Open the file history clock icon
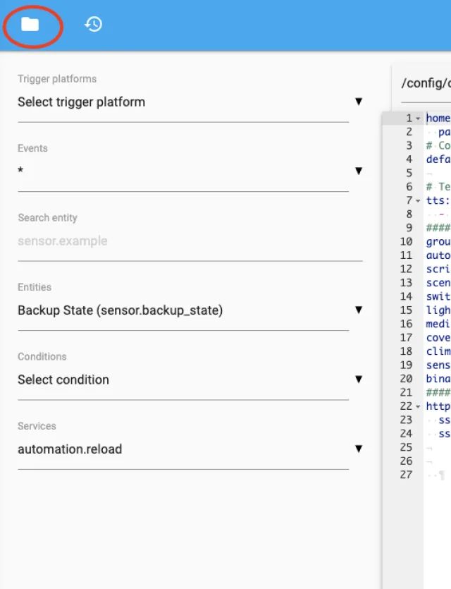Screen dimensions: 451x589 [93, 25]
